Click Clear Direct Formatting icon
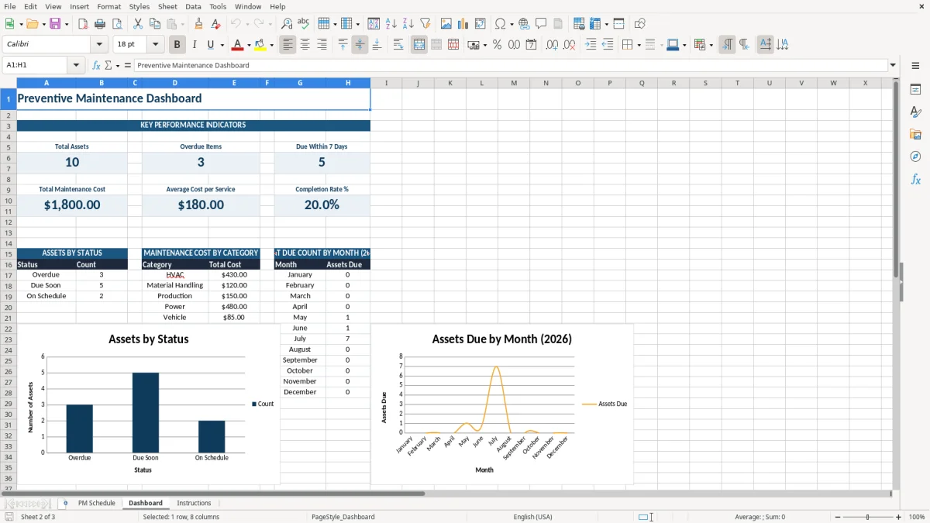 [216, 24]
